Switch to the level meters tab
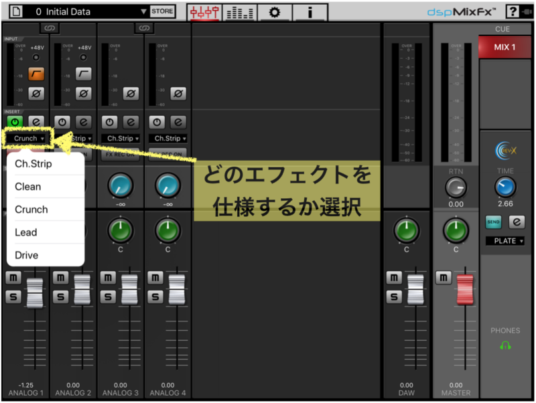Viewport: 536px width, 403px height. coord(240,13)
